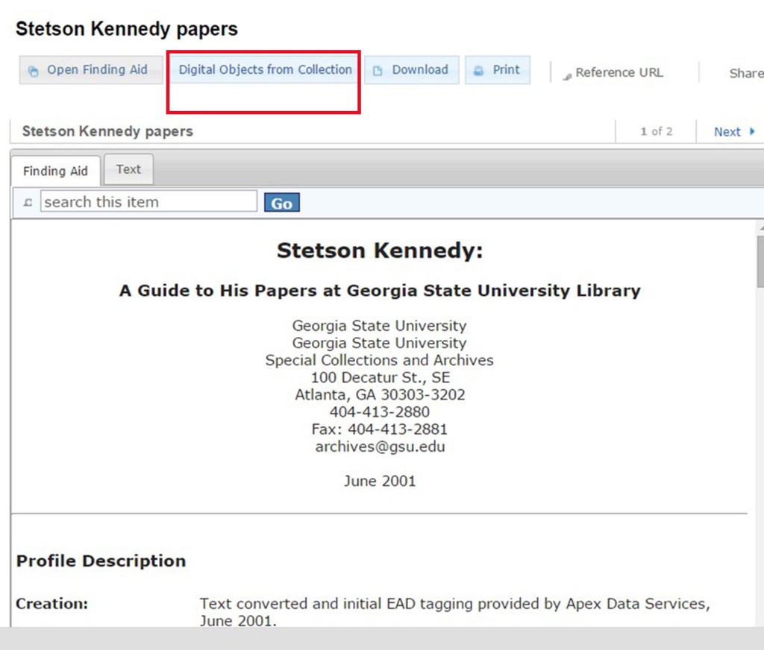Viewport: 764px width, 650px height.
Task: Click the Stetson Kennedy: document heading
Action: 380,250
